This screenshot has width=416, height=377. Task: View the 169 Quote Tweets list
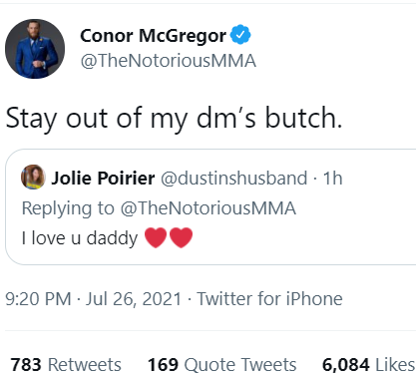(x=222, y=365)
